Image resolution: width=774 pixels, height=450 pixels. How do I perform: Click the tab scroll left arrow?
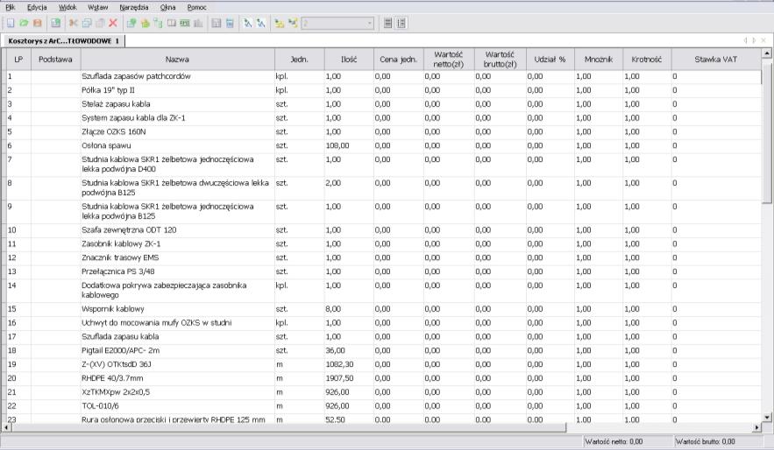[x=745, y=40]
